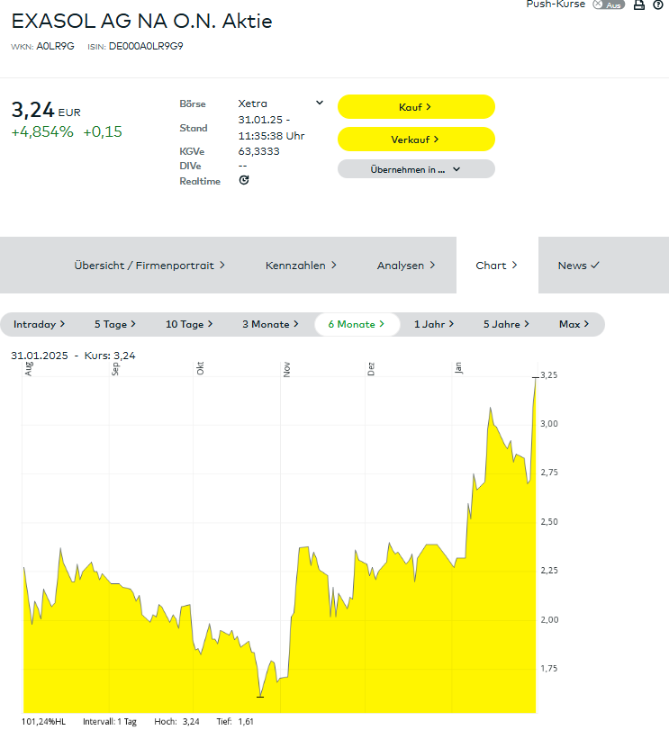The image size is (669, 730).
Task: Toggle the Push-Kurse switch
Action: point(608,5)
